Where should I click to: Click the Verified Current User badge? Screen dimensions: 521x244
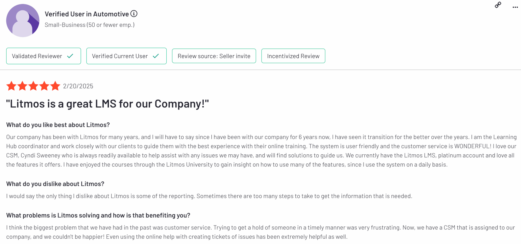[x=126, y=56]
